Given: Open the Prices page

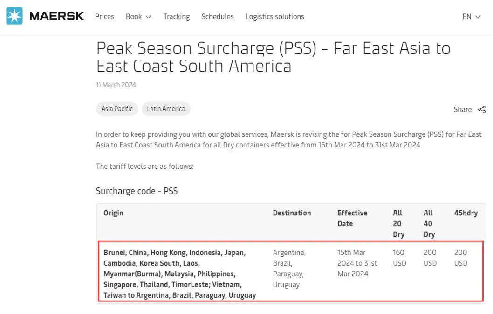Looking at the screenshot, I should (x=105, y=17).
